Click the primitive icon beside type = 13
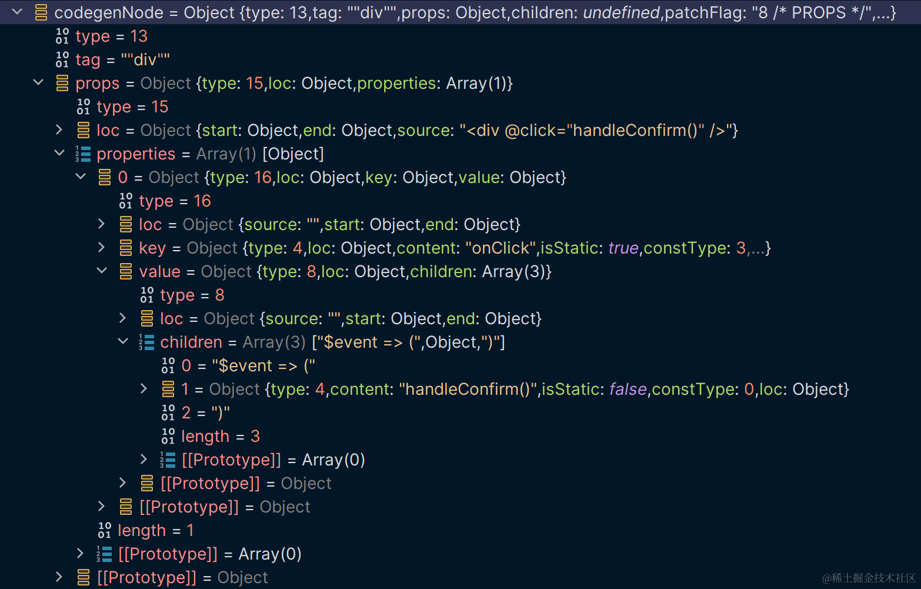The image size is (921, 589). tap(62, 36)
